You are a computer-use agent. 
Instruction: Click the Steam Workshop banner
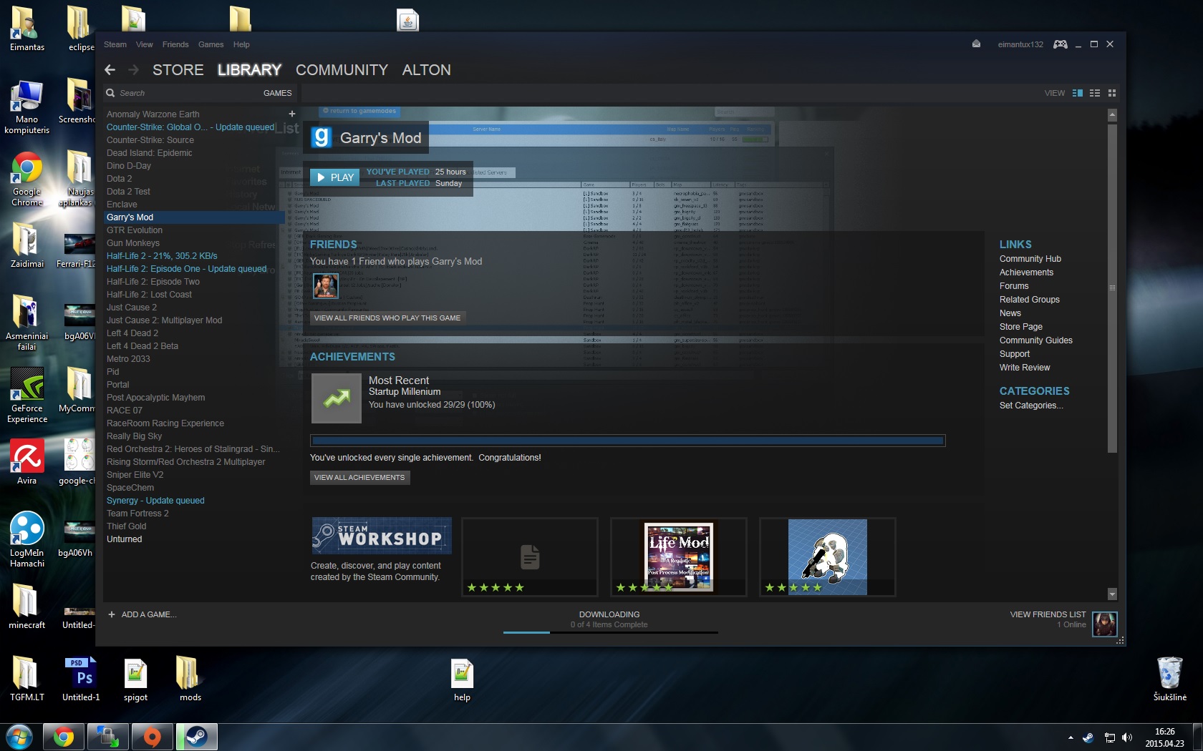[x=382, y=536]
